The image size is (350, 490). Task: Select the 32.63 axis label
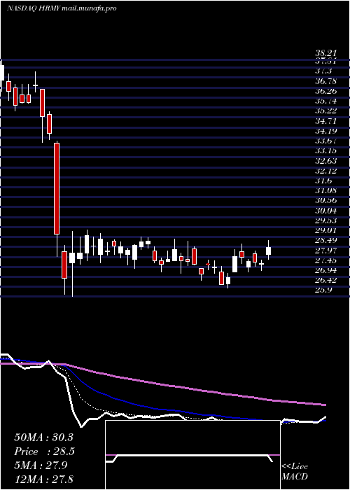pos(325,161)
